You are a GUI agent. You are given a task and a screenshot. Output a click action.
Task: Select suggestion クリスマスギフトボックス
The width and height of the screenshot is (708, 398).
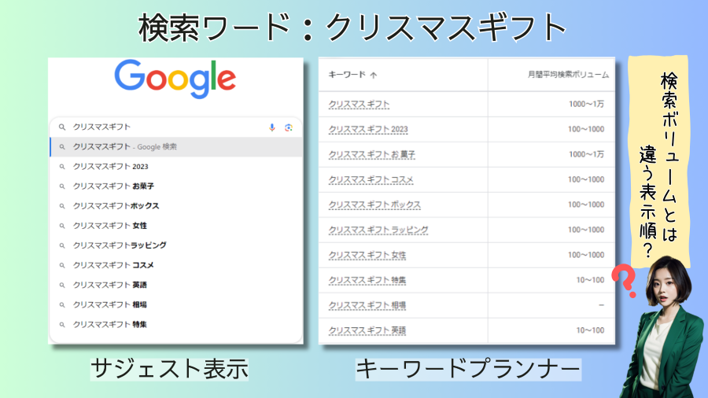[x=176, y=206]
